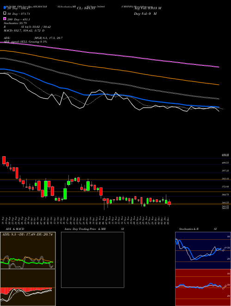Click the ADX +DY -DY values header

click(27, 235)
